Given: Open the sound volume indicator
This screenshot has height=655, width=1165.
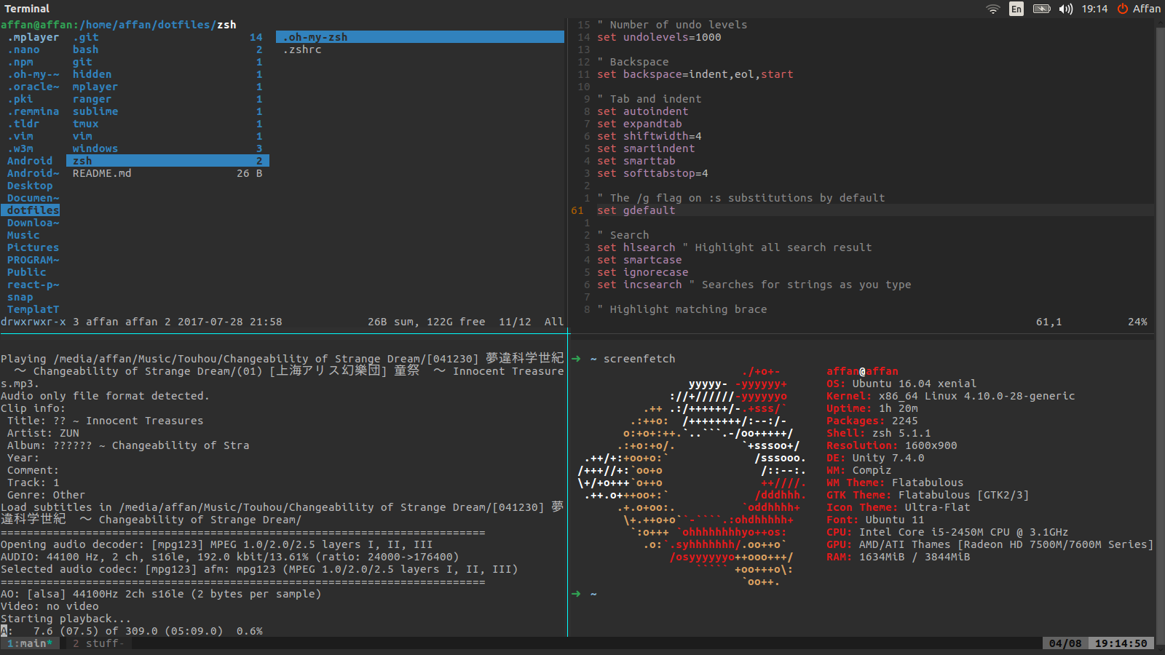Looking at the screenshot, I should (x=1066, y=9).
